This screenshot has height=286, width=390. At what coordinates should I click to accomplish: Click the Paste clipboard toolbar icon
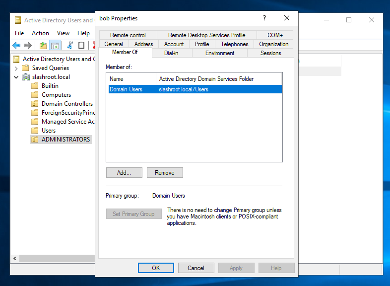(x=81, y=46)
